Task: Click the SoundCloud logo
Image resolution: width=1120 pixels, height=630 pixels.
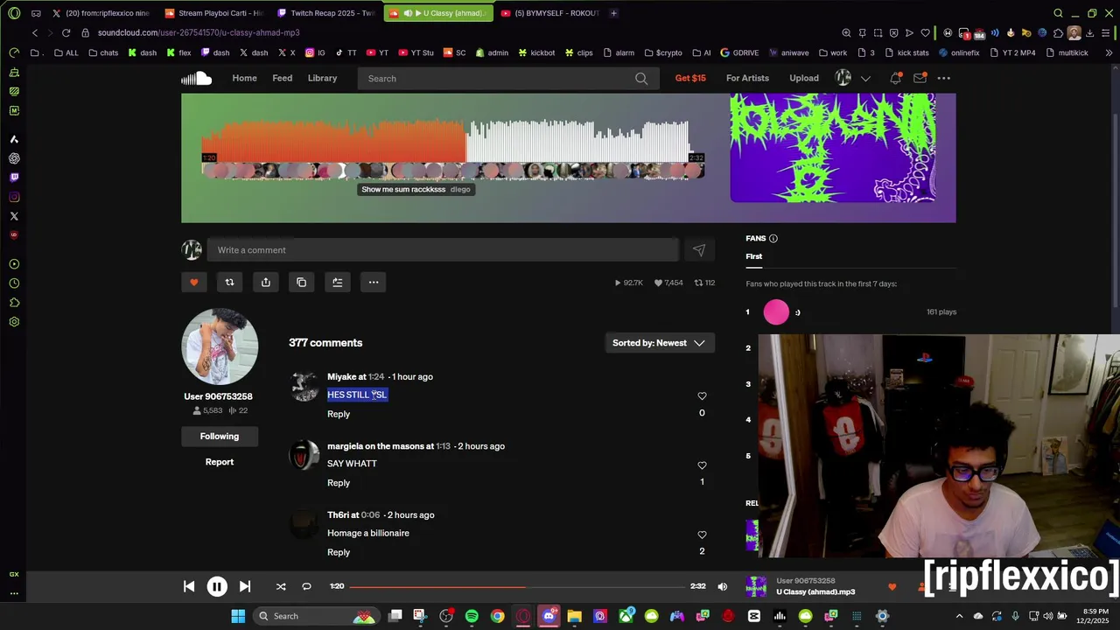Action: tap(197, 79)
